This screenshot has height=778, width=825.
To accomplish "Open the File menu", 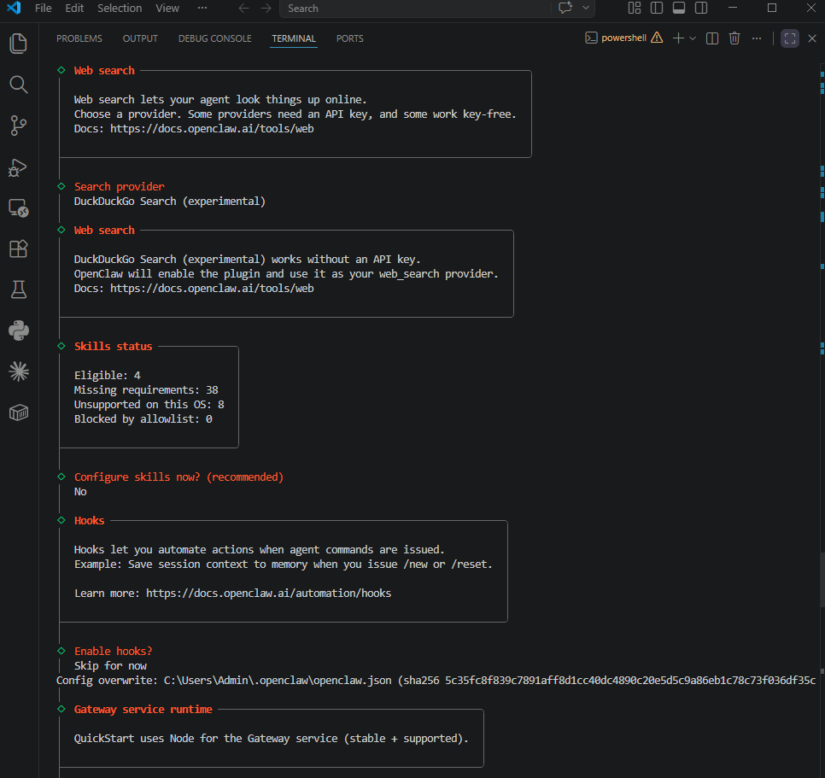I will pos(44,8).
